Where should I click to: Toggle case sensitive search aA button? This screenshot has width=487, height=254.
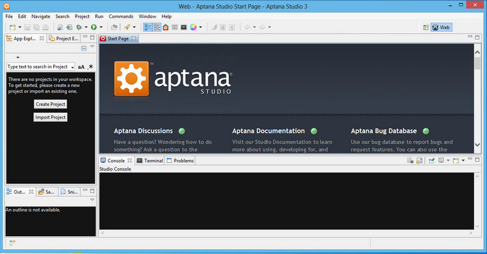(x=81, y=67)
